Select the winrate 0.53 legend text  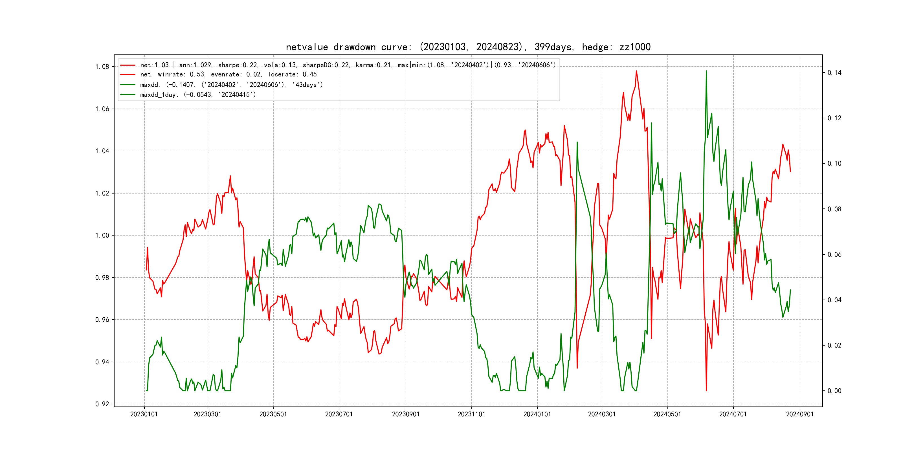(228, 74)
